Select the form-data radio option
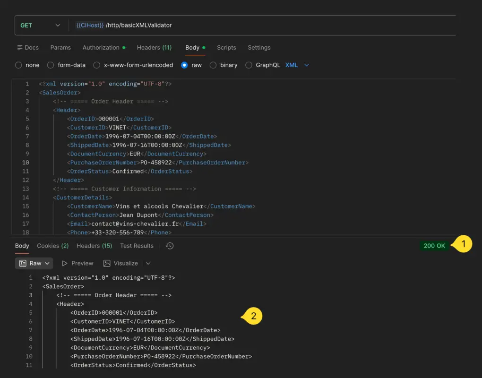The image size is (482, 378). point(51,65)
